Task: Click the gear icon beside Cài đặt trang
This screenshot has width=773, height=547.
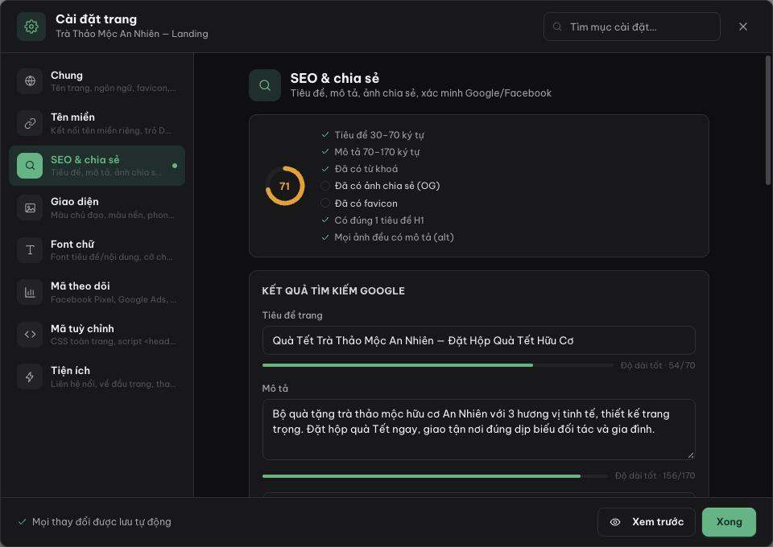Action: [x=31, y=27]
